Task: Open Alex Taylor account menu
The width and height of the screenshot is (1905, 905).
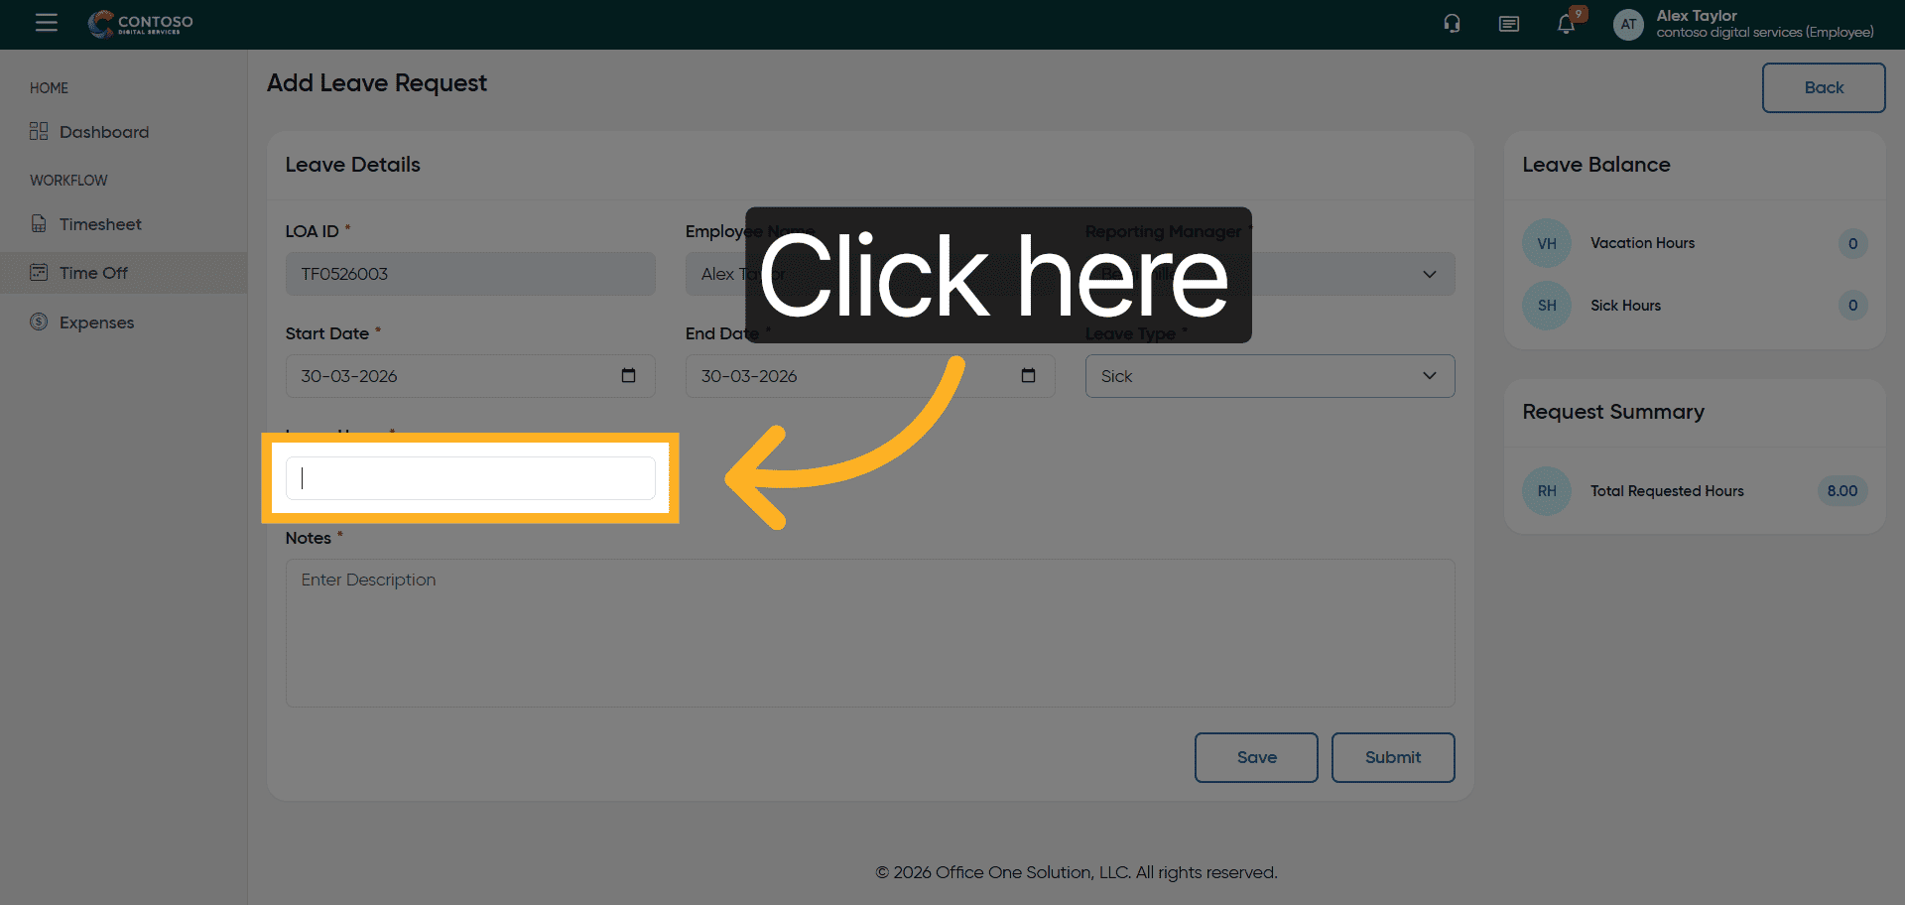Action: point(1764,24)
